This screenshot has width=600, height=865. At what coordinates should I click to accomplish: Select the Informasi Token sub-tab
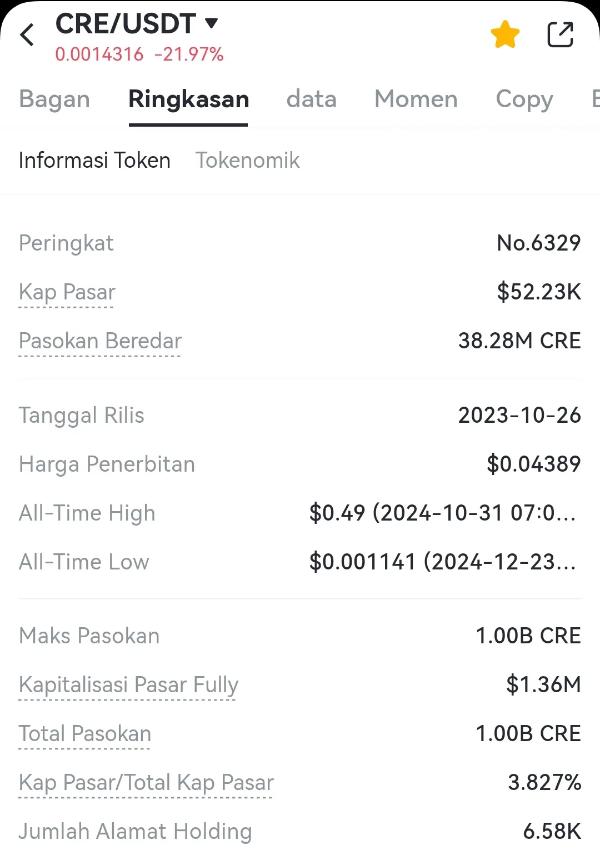click(x=94, y=161)
